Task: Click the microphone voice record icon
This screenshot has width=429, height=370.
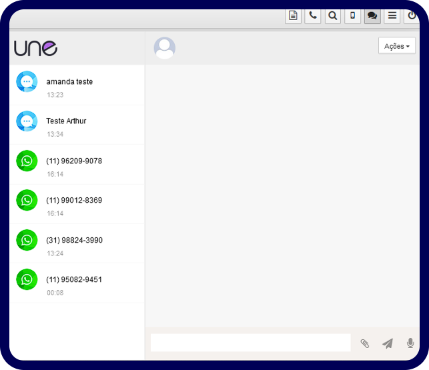Action: (x=410, y=343)
